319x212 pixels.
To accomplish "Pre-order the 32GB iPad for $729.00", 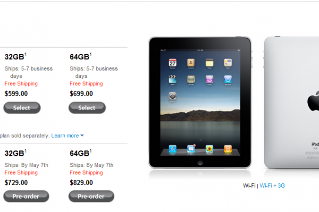I will (26, 196).
